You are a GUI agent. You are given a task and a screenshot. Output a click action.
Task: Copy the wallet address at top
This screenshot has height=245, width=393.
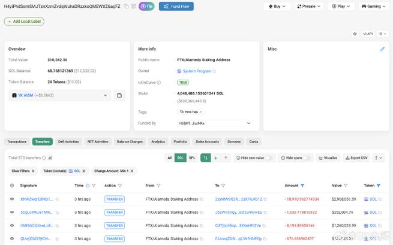127,7
